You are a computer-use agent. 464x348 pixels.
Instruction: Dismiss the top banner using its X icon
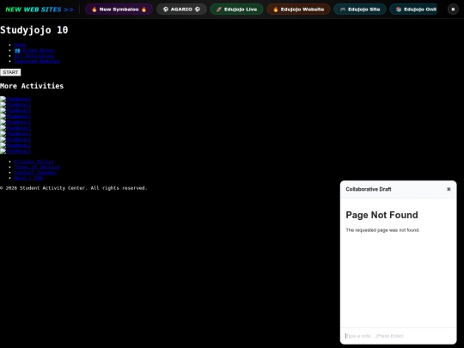tap(453, 9)
